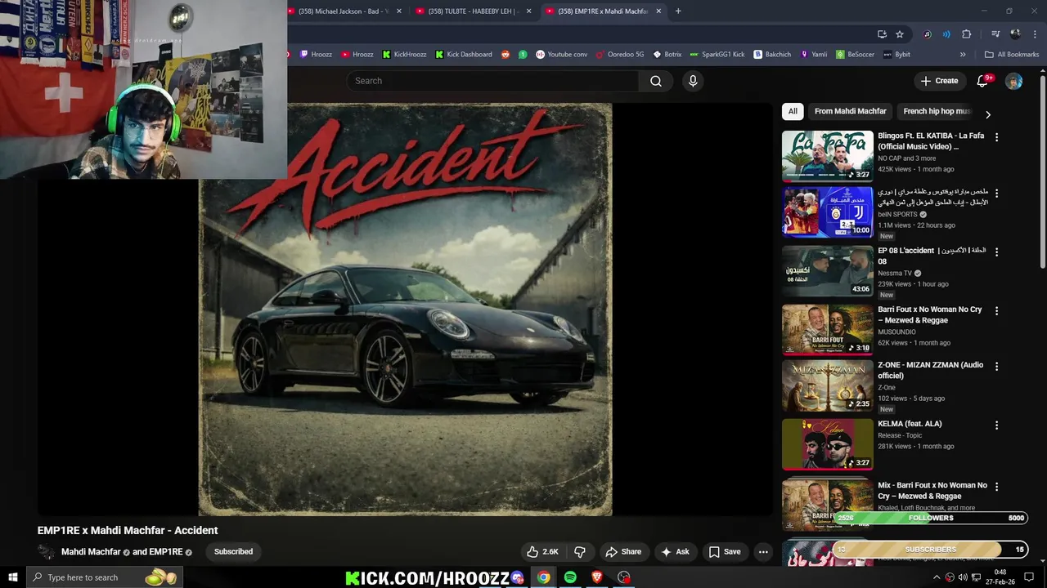Click the Windows taskbar search box

pyautogui.click(x=103, y=577)
